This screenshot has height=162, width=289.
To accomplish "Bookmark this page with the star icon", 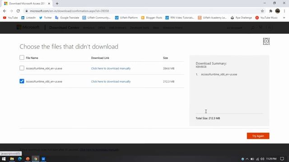I will pos(262,11).
